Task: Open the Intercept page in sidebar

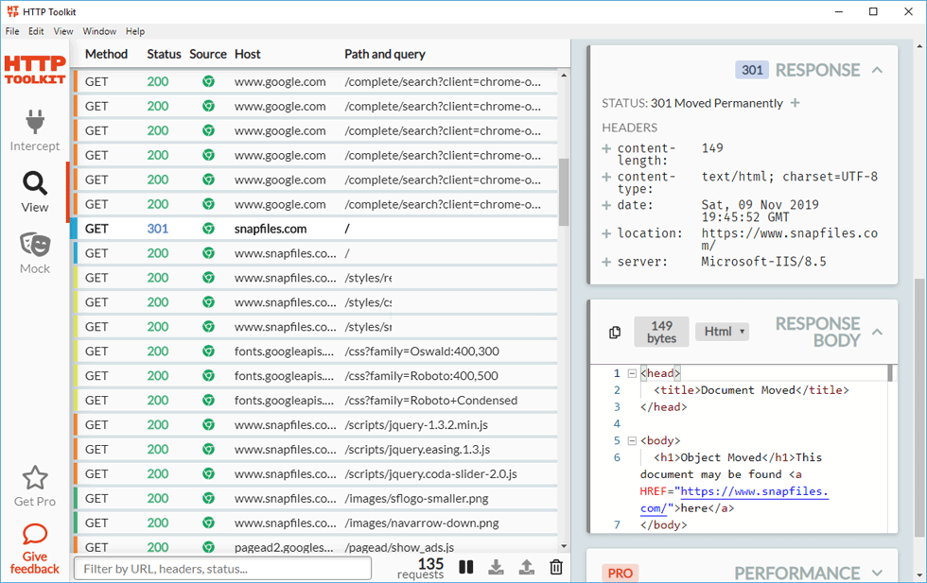Action: [x=35, y=130]
